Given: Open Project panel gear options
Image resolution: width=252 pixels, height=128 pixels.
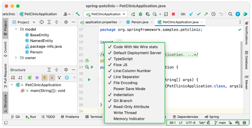Looking at the screenshot, I should point(66,22).
